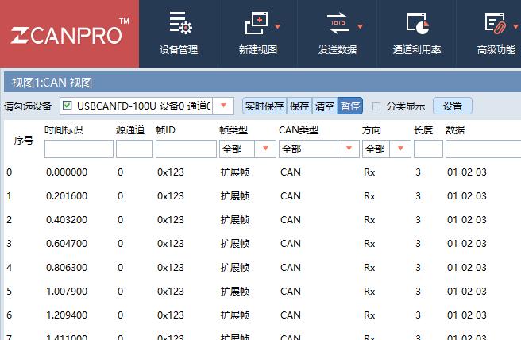521x340 pixels.
Task: Select timestamp 0.604700 cell
Action: click(x=67, y=244)
